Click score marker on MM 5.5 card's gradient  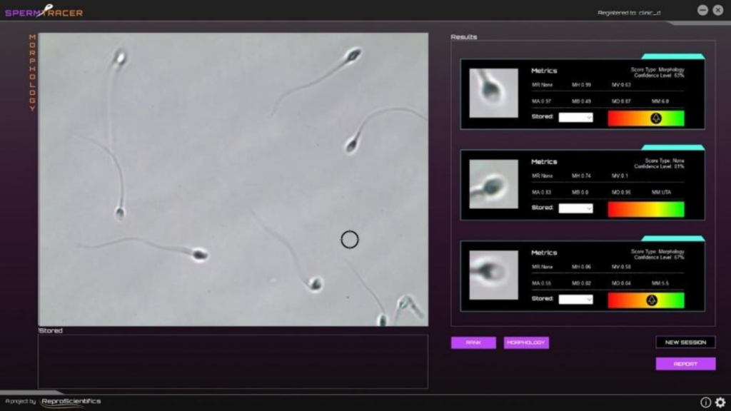pos(652,300)
